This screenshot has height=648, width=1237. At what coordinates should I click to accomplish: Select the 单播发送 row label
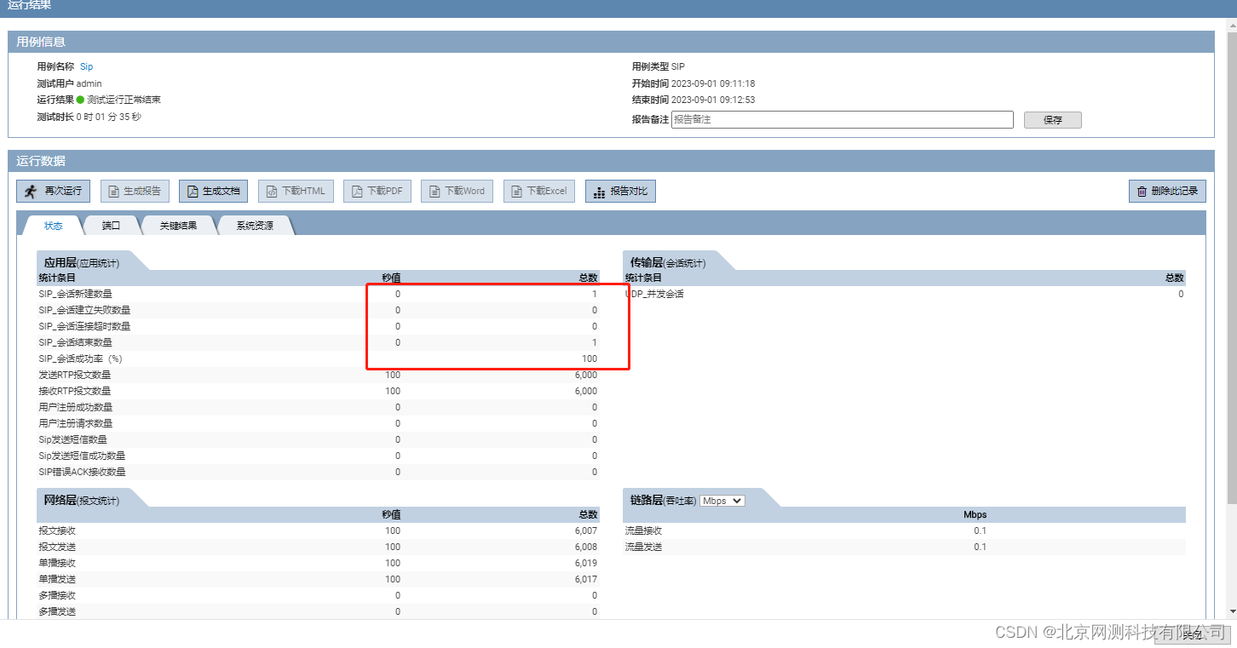point(57,579)
